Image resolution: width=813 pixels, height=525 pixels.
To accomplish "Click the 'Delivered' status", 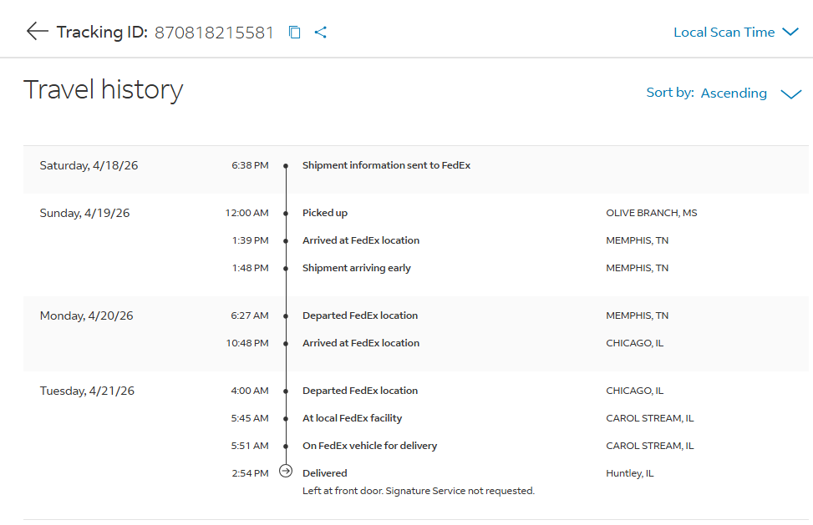I will point(324,472).
